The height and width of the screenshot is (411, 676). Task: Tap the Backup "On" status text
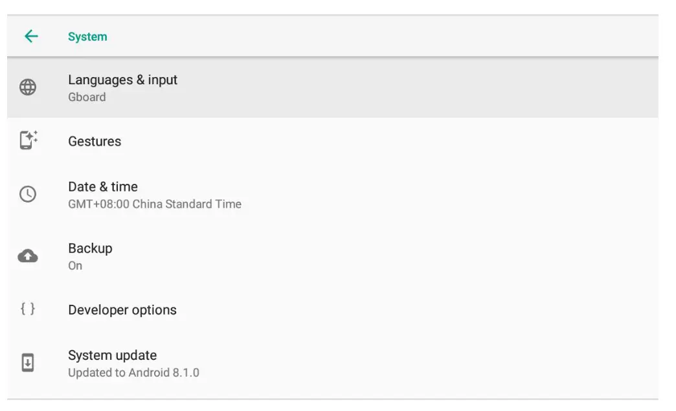(75, 266)
